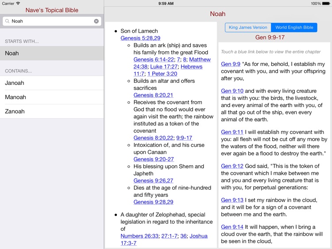This screenshot has height=249, width=332.
Task: Open the 36 reference after Numbers
Action: click(x=184, y=236)
